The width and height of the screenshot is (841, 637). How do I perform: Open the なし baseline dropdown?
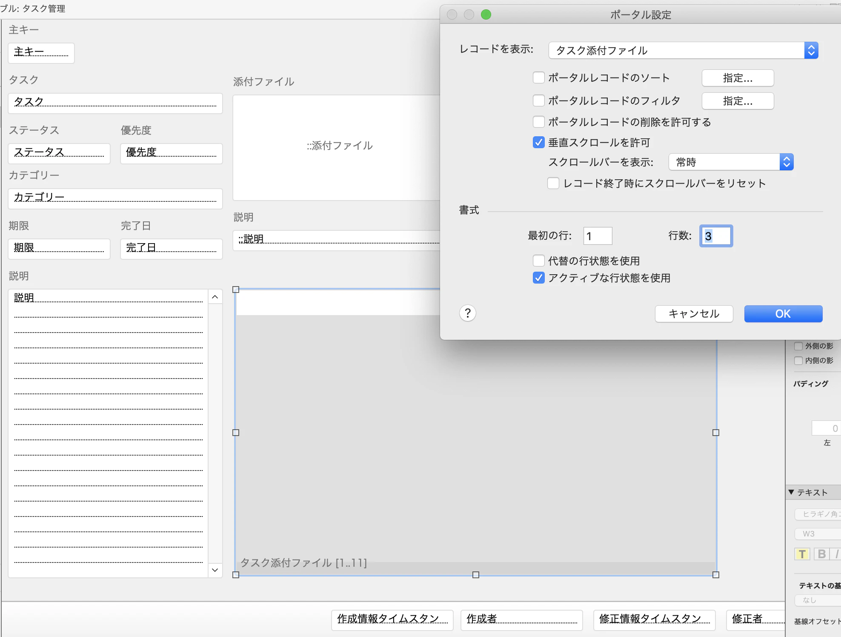coord(818,600)
